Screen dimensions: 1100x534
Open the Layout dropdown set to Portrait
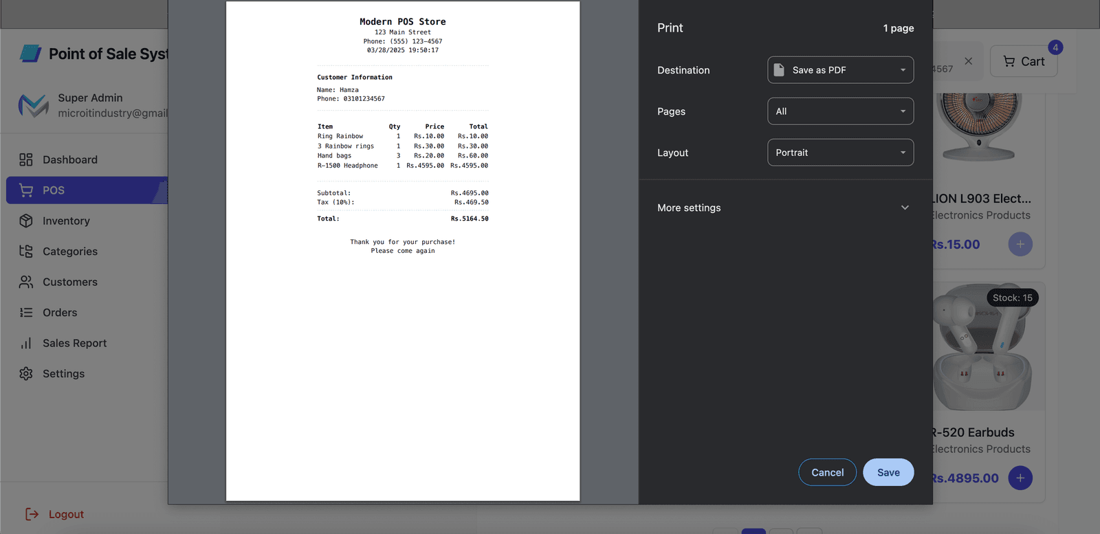click(x=840, y=153)
